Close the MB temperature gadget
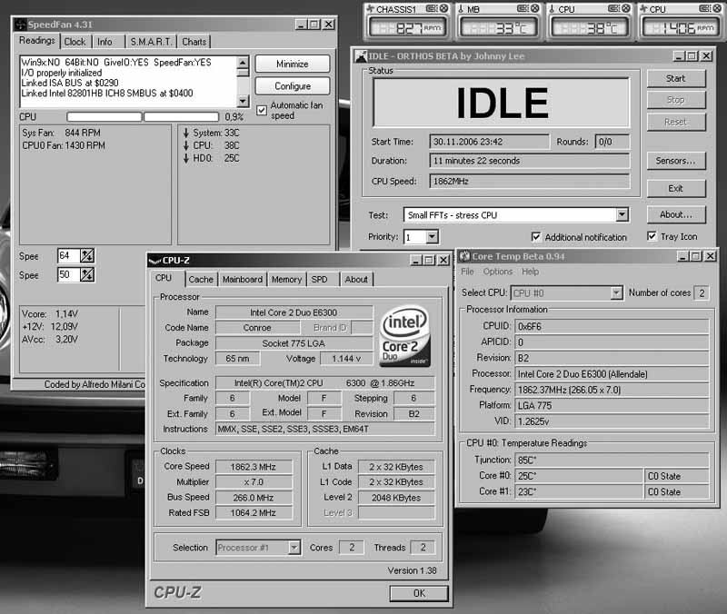Viewport: 727px width, 614px height. 534,8
